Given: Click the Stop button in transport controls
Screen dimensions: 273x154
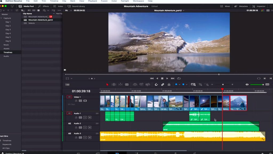Looking at the screenshot, I should point(162,78).
